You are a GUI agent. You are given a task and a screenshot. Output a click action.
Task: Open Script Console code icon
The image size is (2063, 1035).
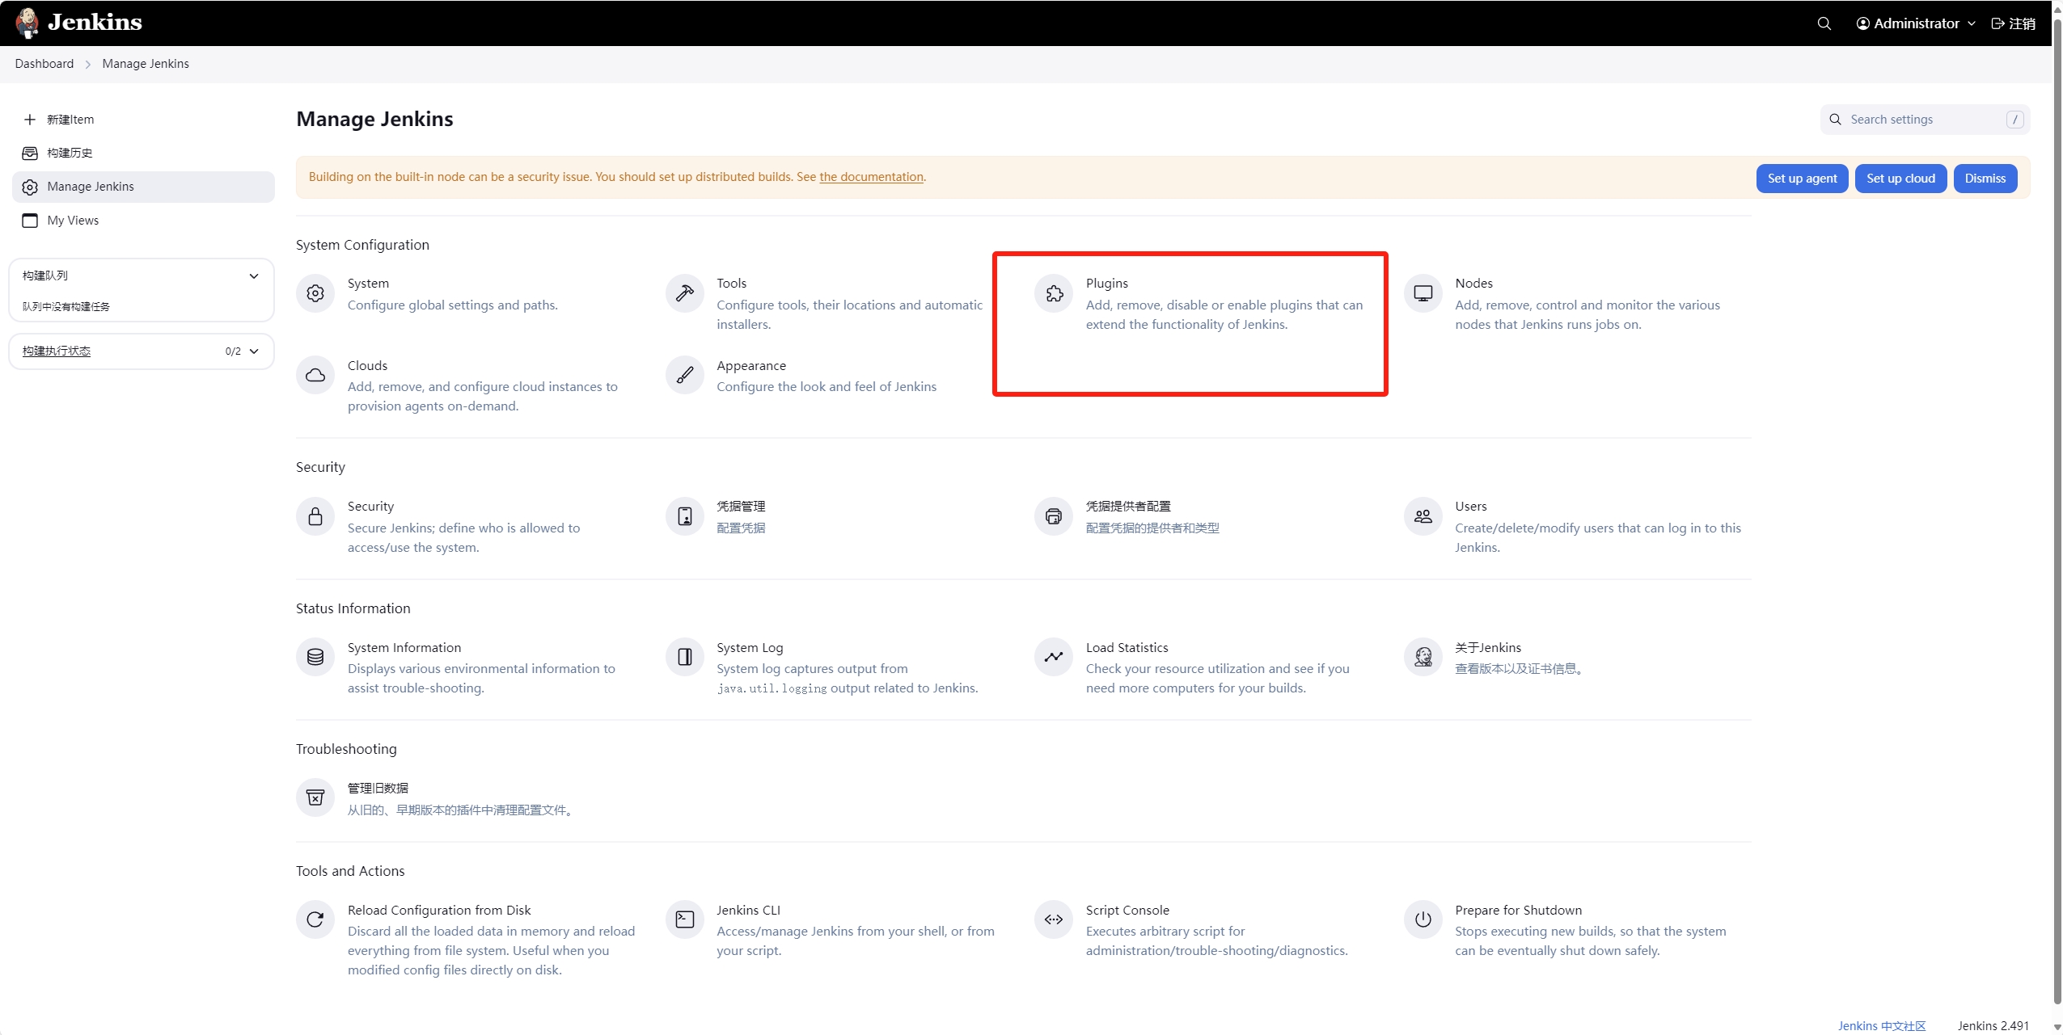coord(1054,919)
